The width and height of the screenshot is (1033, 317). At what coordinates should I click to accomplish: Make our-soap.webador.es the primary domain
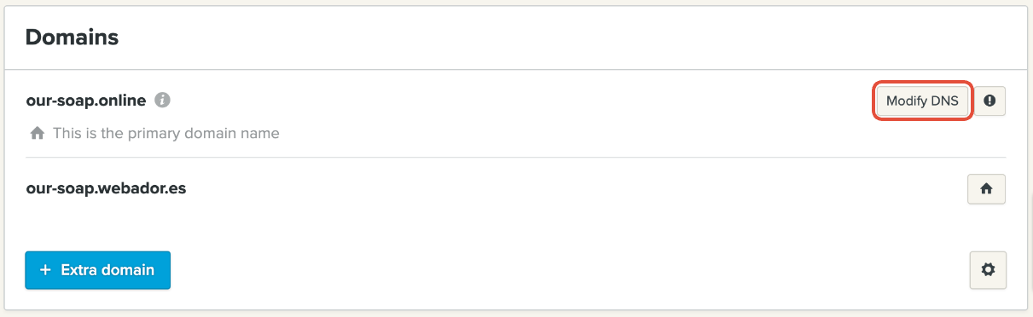click(x=987, y=189)
